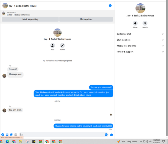Open the weather widget showing 36°C
This screenshot has width=168, height=144.
click(x=127, y=141)
